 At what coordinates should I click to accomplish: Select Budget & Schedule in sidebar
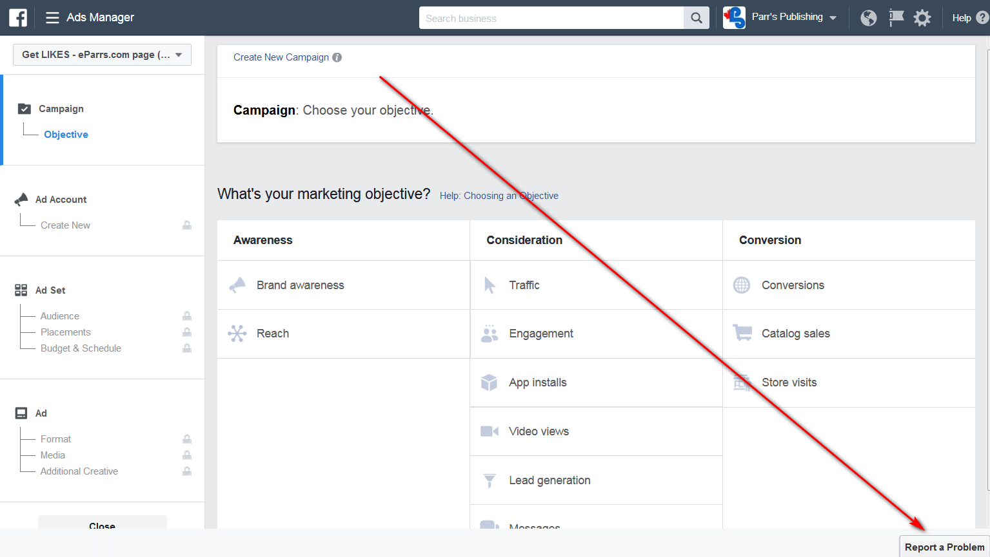(81, 348)
